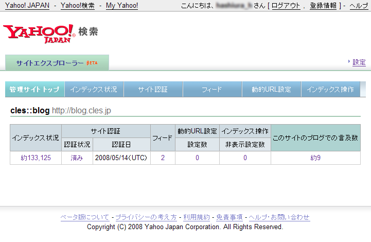Click the Yahoo! JAPAN logo

[39, 32]
